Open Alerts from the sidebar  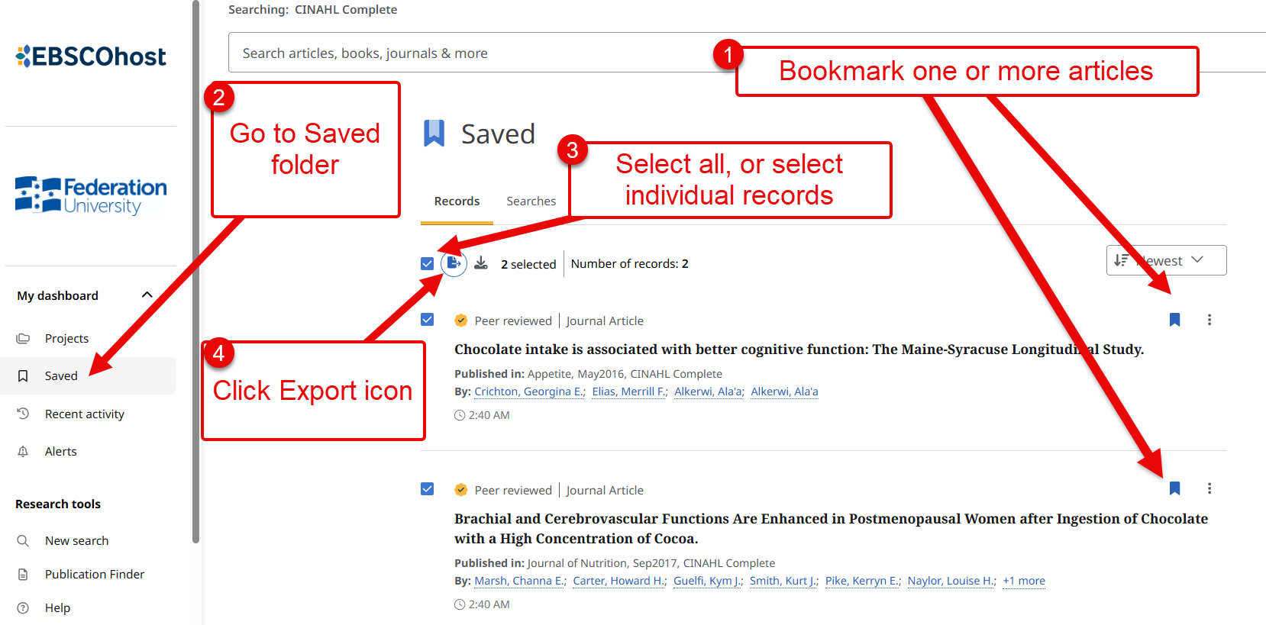[60, 451]
